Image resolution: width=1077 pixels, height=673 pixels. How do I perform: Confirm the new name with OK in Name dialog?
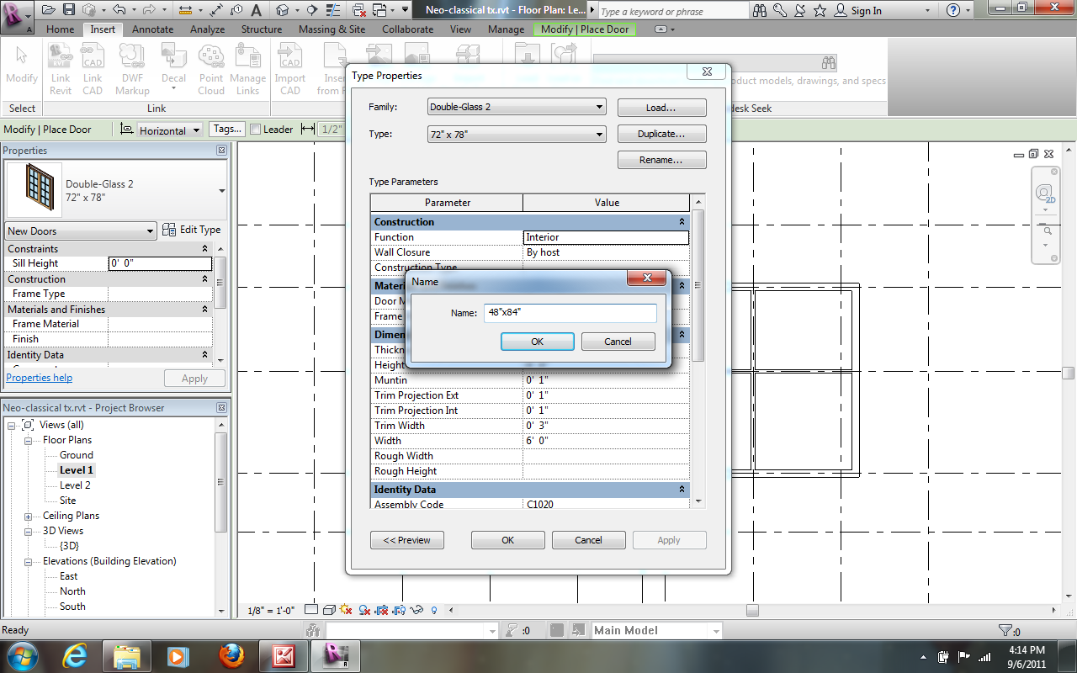538,342
